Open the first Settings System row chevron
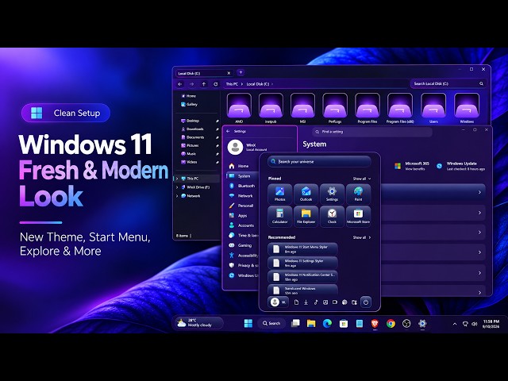 click(x=479, y=192)
